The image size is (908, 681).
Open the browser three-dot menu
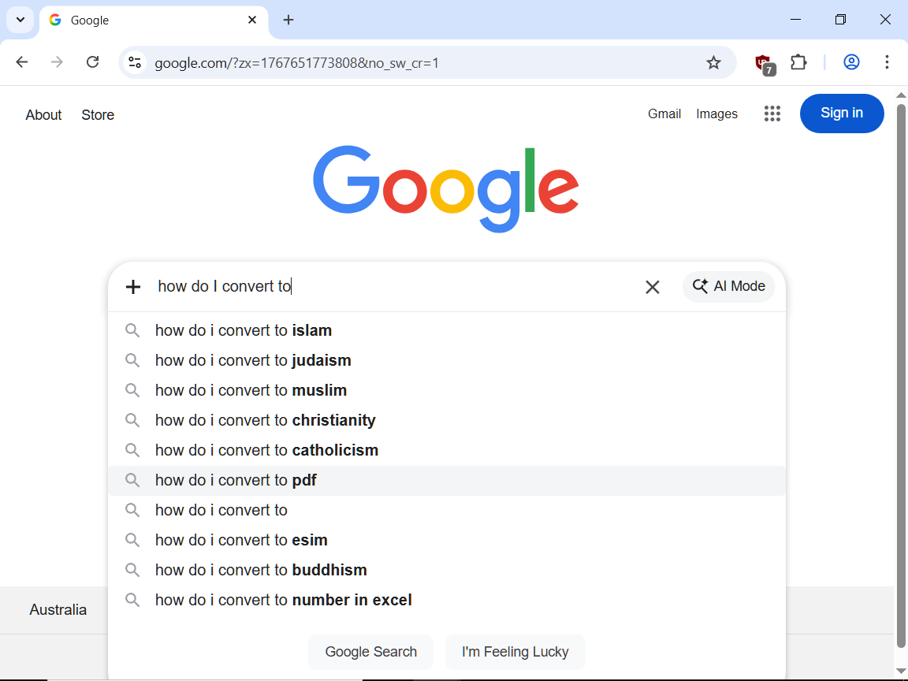pos(888,62)
